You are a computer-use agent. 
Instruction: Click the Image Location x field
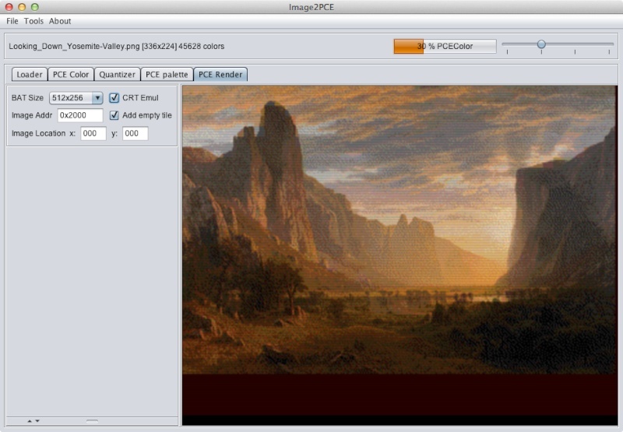(x=93, y=133)
